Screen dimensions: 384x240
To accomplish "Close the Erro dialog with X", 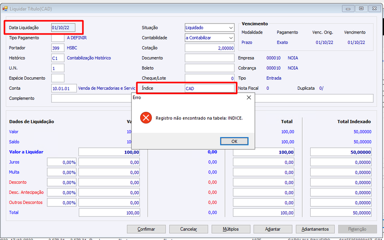I will (x=249, y=97).
